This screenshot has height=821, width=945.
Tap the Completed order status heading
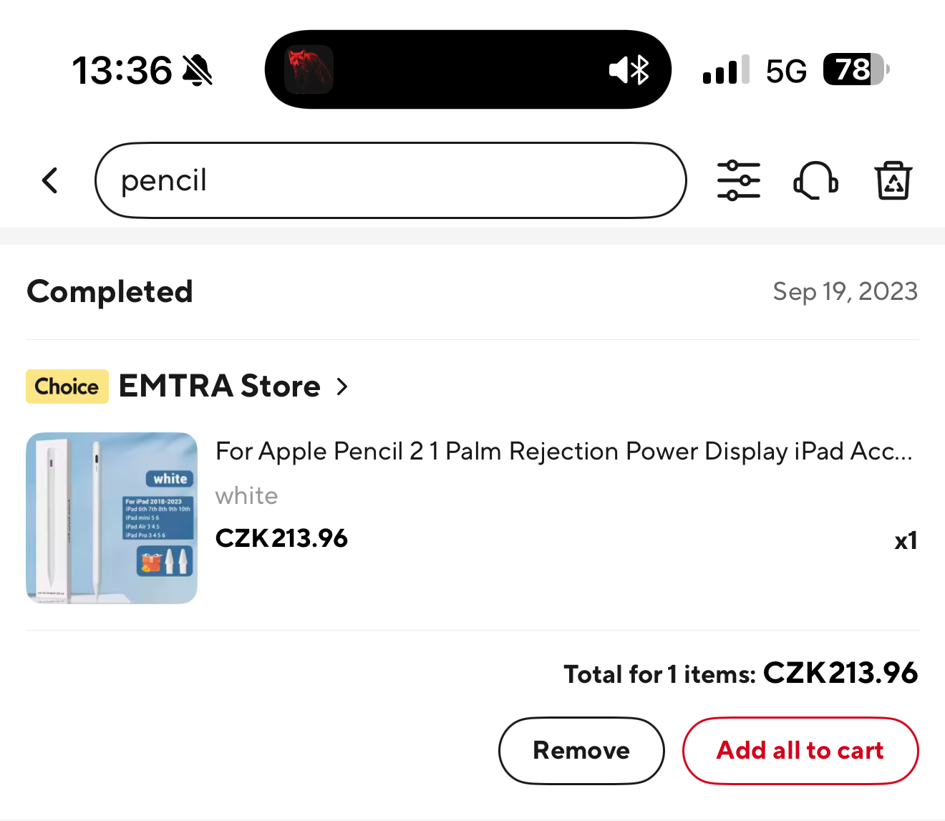point(110,292)
